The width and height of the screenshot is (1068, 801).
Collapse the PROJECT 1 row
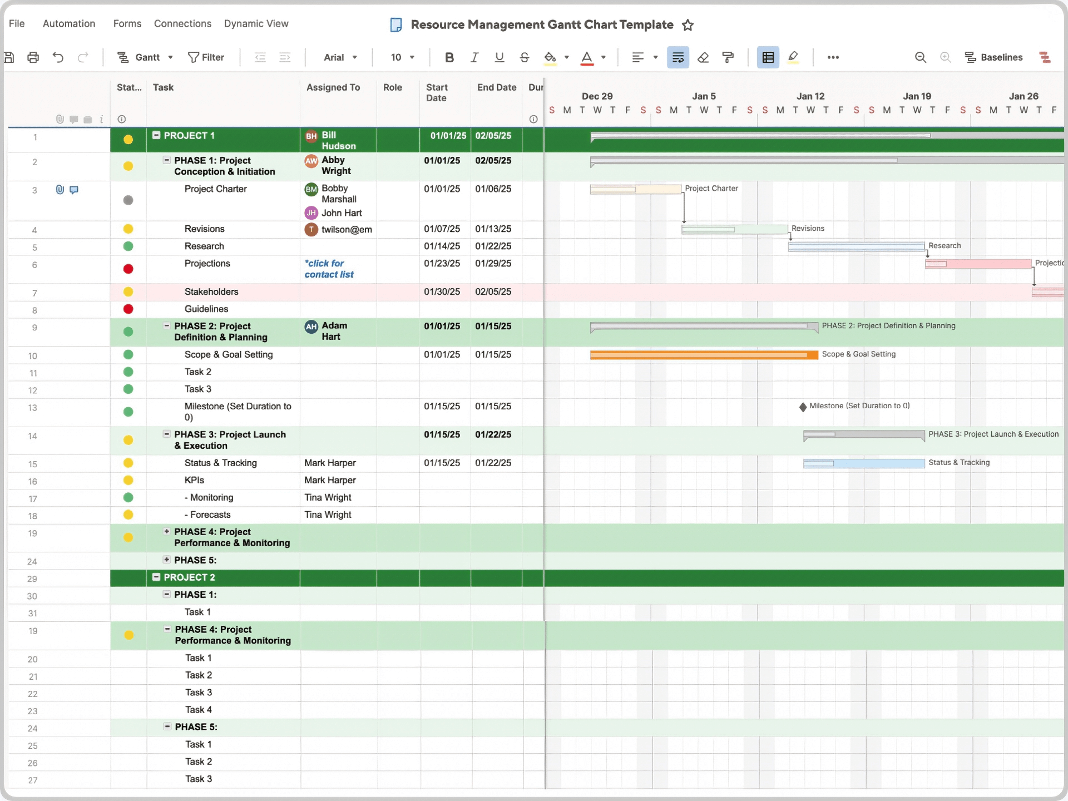[156, 135]
